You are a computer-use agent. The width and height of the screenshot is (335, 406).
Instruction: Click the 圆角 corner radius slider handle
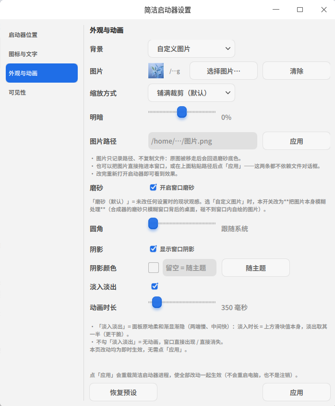point(153,223)
